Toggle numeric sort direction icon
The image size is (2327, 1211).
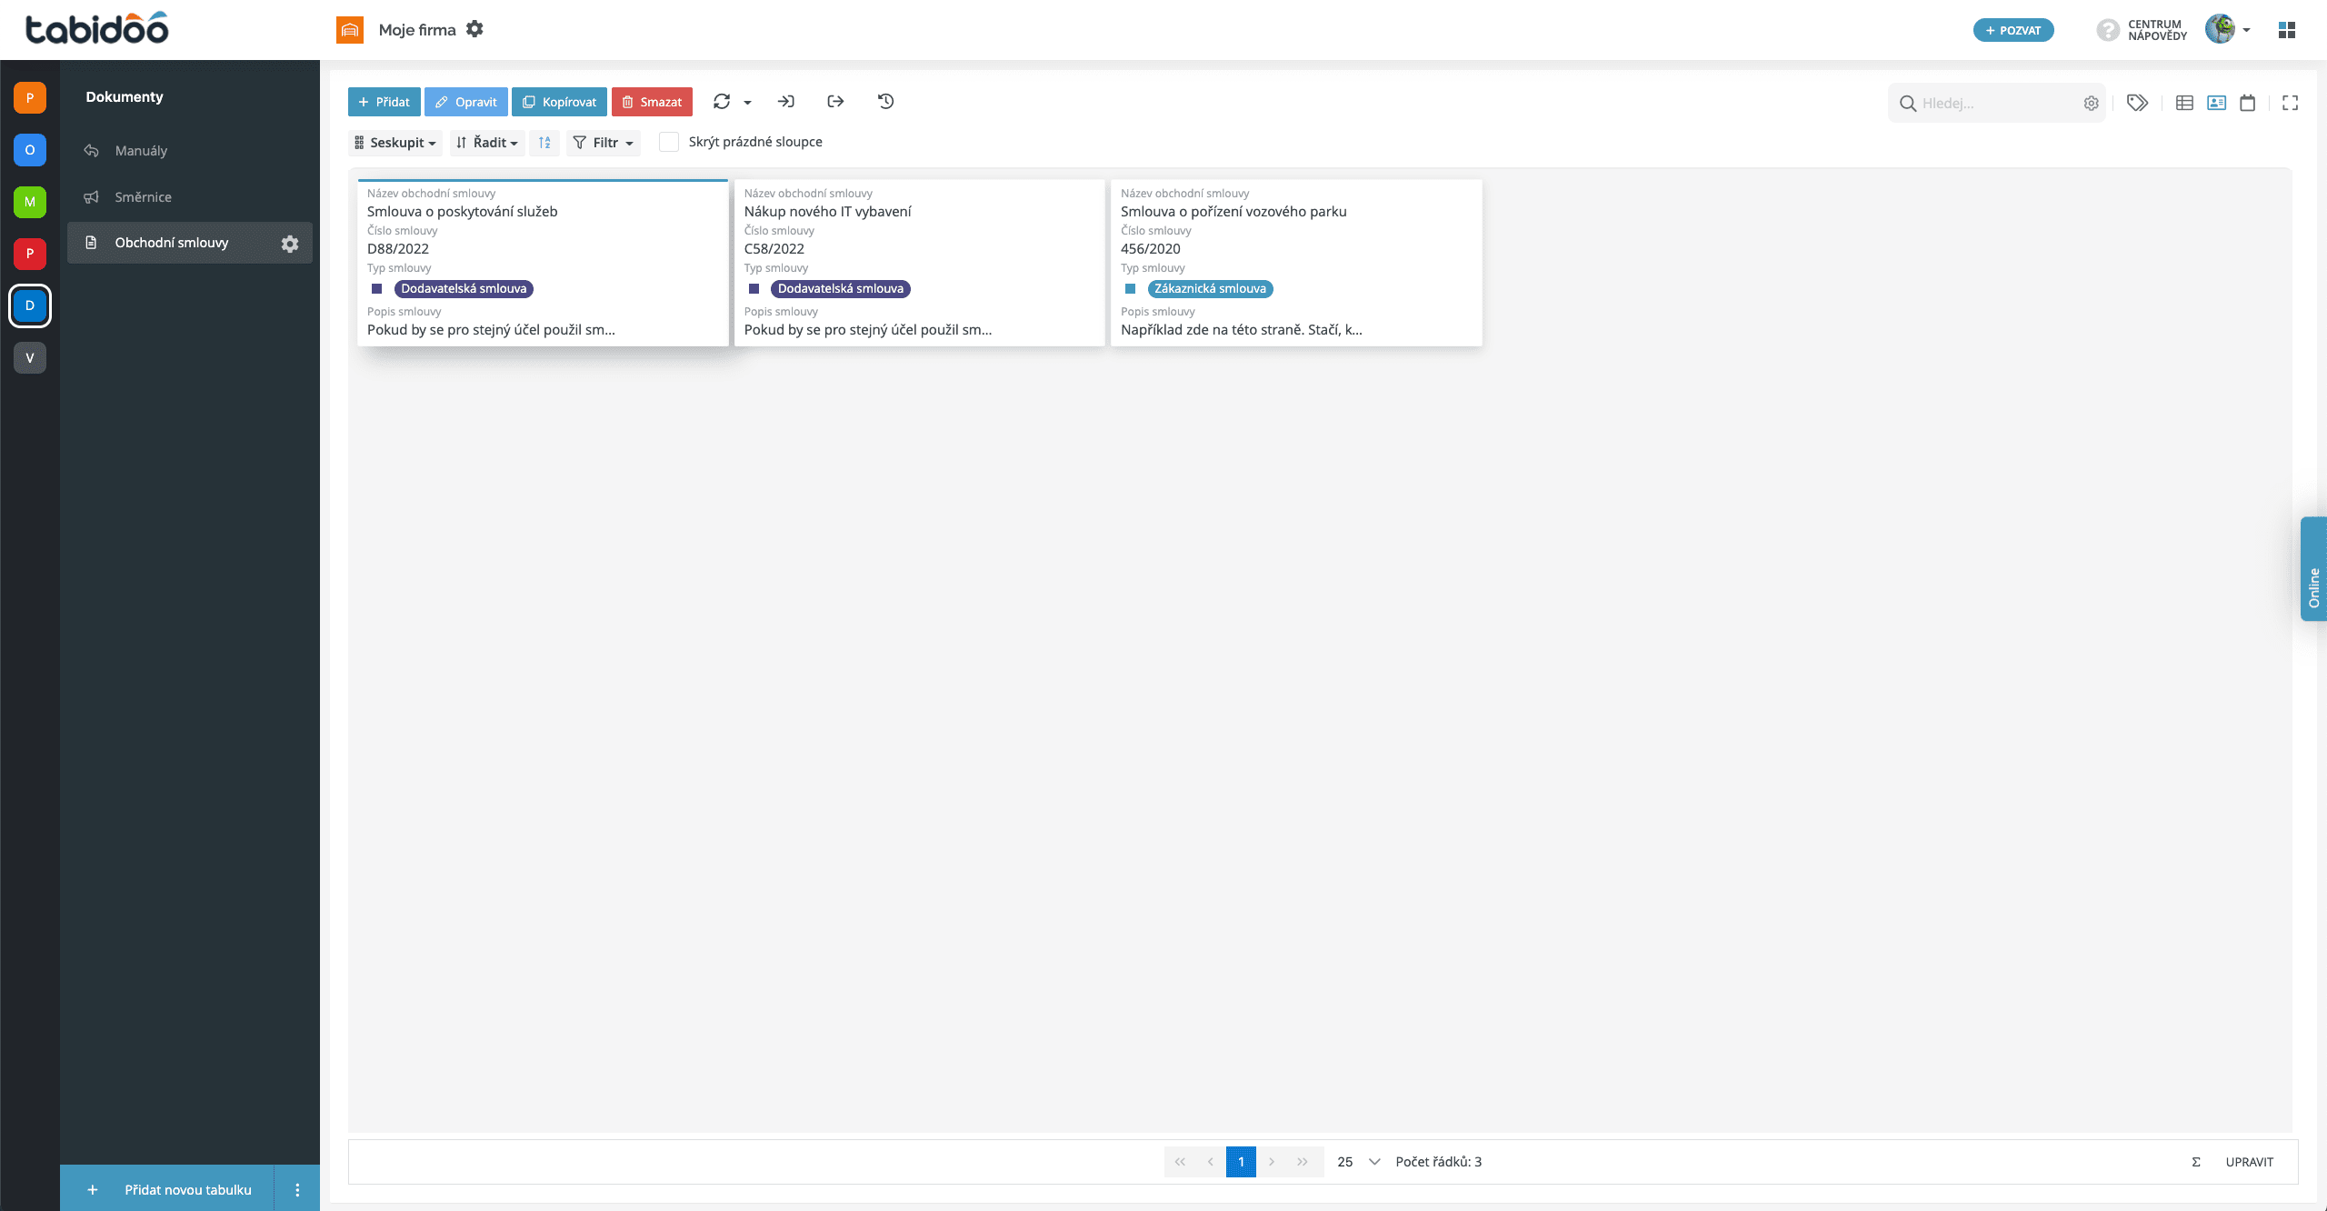click(544, 143)
